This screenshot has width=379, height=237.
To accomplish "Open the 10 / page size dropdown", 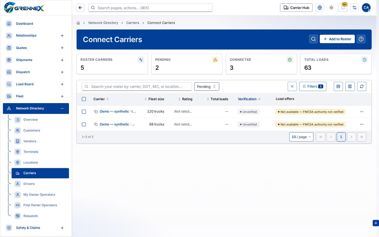I will coord(301,137).
